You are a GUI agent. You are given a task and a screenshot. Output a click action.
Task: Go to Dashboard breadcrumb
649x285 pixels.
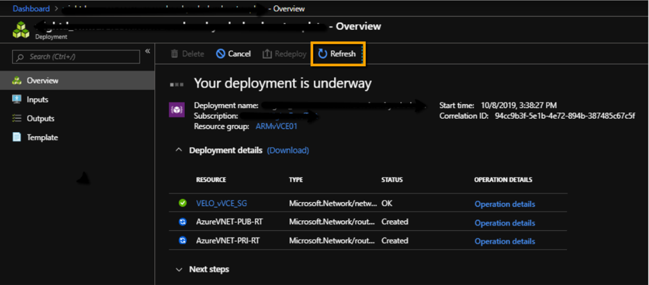pos(31,9)
